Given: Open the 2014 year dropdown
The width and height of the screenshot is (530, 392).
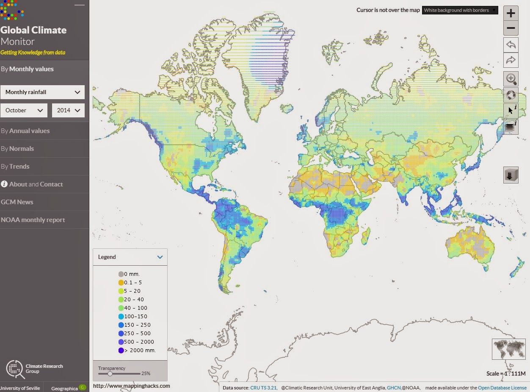Looking at the screenshot, I should (x=68, y=110).
